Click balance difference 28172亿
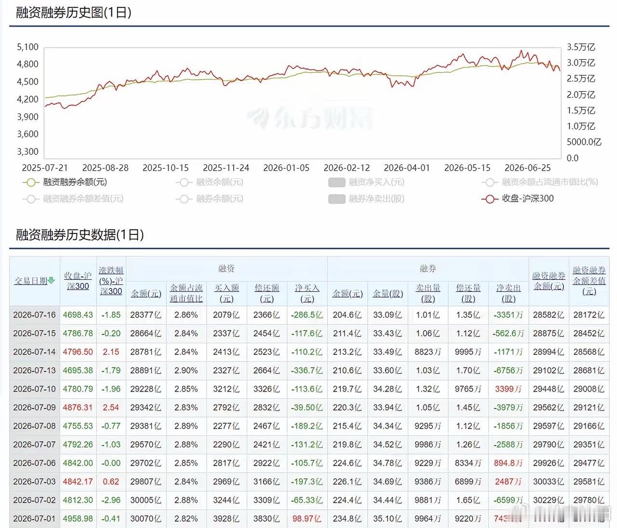The image size is (617, 528). [589, 315]
